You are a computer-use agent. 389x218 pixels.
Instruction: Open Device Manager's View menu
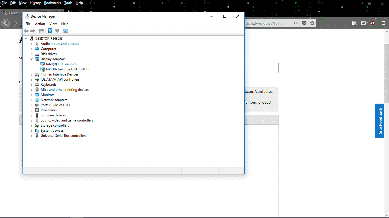(53, 24)
